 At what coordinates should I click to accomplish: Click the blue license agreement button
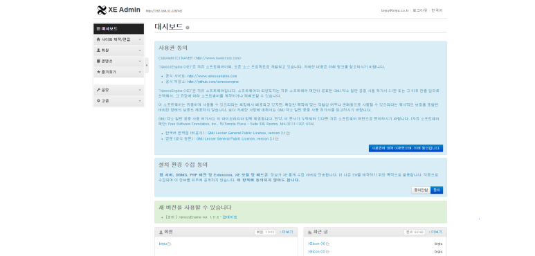(406, 148)
